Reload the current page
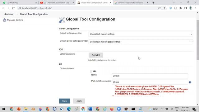199x112 pixels. 13,8
